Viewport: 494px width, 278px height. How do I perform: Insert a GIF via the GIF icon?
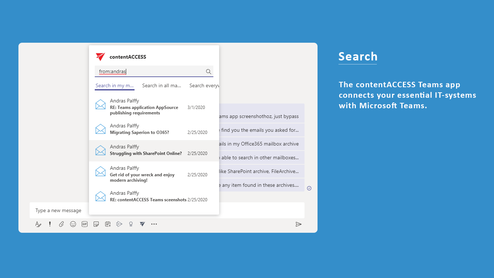(x=85, y=224)
